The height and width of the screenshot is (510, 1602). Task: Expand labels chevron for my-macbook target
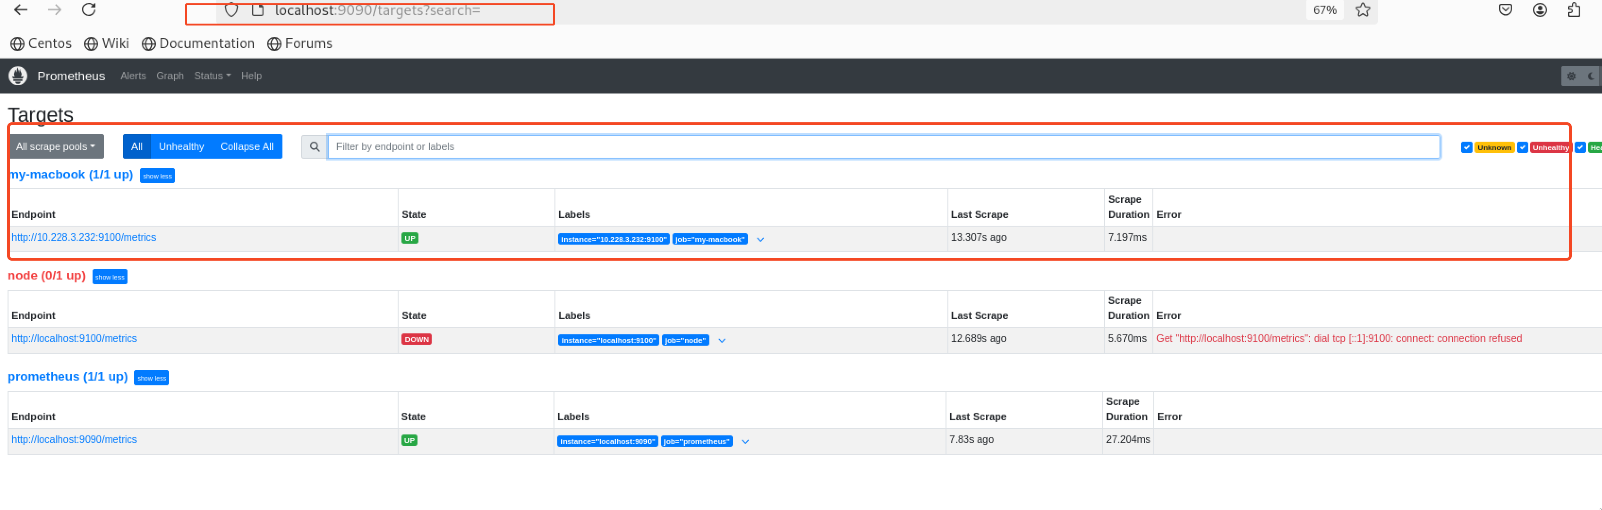pos(760,239)
